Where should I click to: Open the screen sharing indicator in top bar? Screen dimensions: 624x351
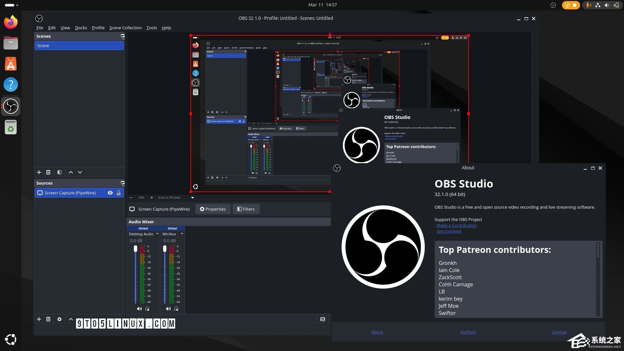pos(571,5)
